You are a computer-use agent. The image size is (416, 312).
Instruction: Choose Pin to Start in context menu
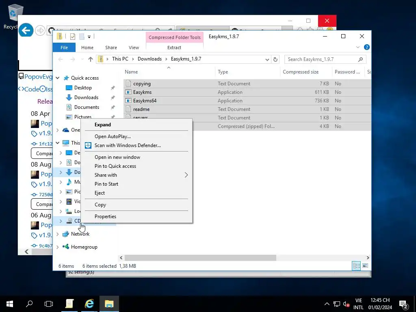coord(136,184)
